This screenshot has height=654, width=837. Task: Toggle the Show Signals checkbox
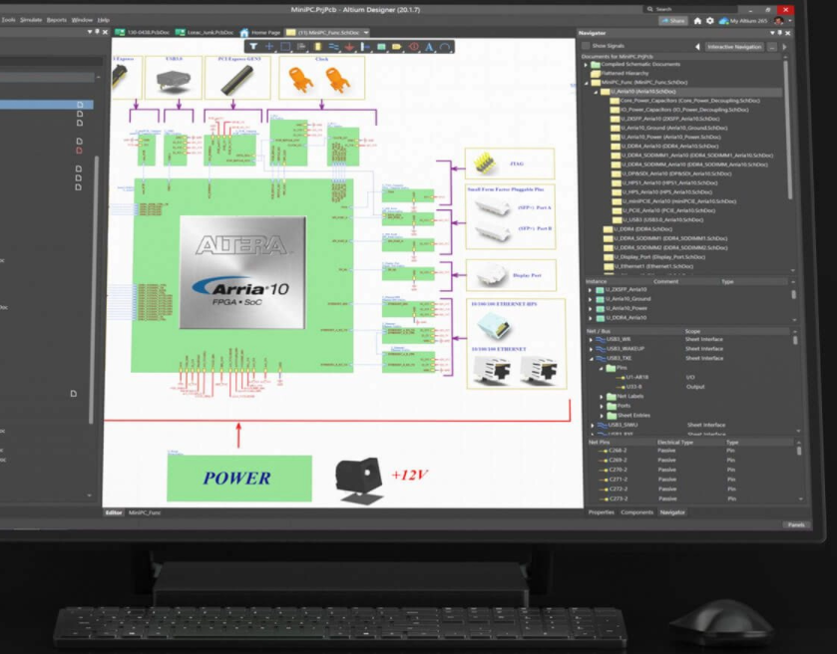pos(586,46)
